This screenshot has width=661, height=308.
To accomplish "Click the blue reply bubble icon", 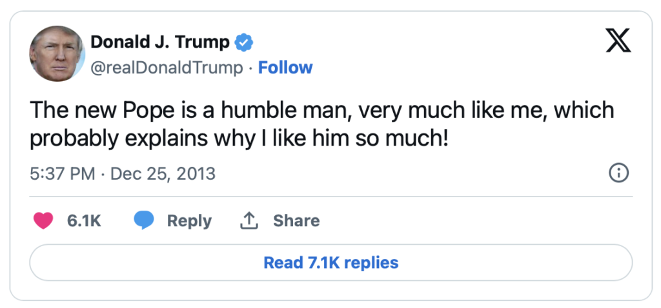I will pyautogui.click(x=144, y=220).
